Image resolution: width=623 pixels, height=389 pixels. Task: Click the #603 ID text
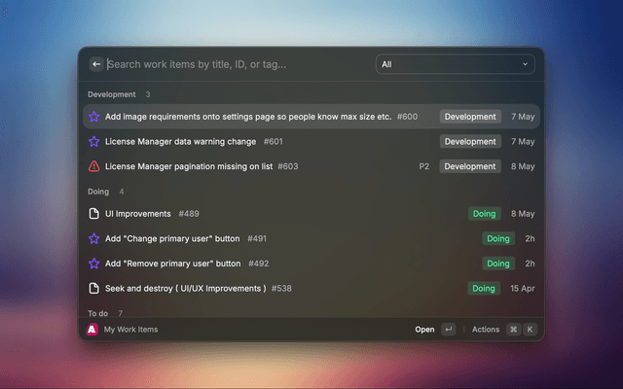click(288, 166)
